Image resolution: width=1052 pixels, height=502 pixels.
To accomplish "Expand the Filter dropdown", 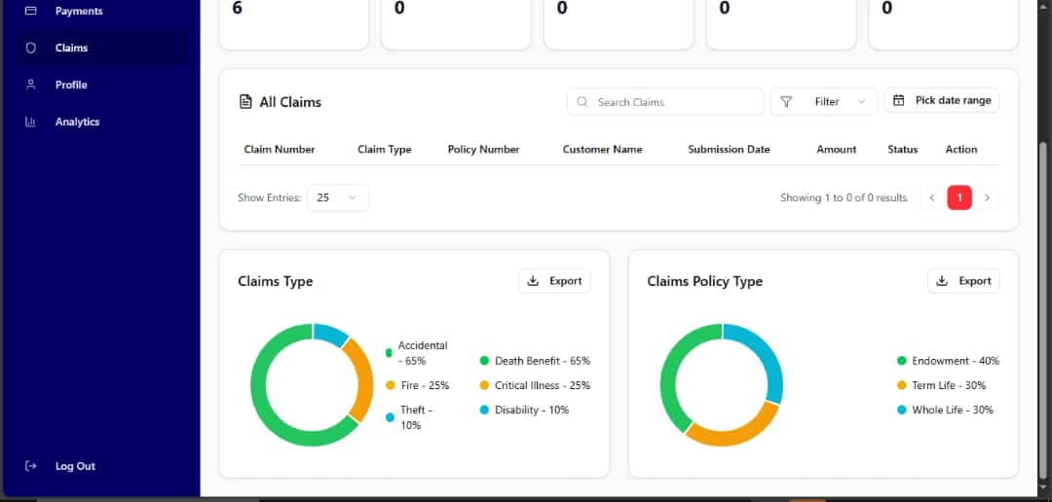I will tap(825, 101).
